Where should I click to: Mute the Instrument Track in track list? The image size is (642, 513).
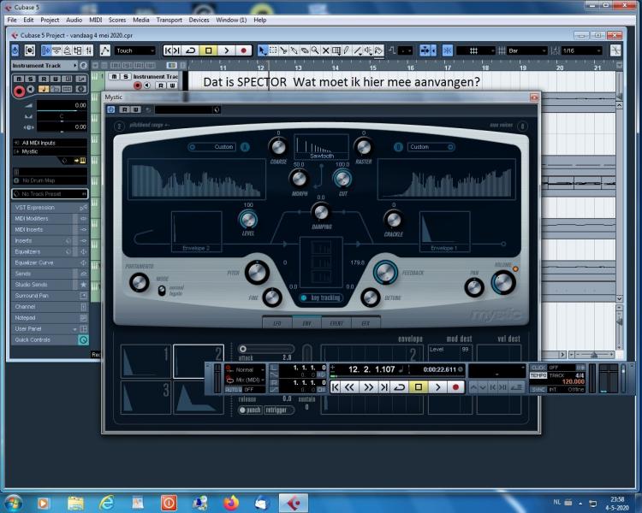(114, 76)
